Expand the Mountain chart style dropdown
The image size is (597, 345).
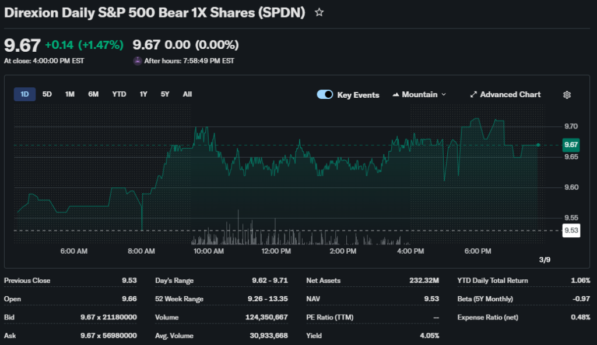(443, 95)
